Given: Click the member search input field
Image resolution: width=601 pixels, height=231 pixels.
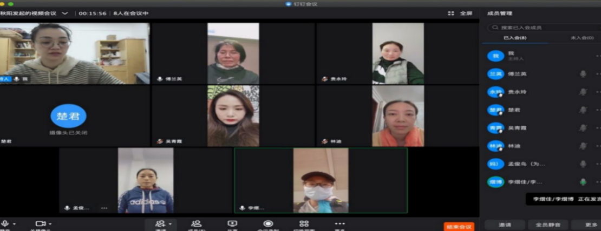Looking at the screenshot, I should pyautogui.click(x=541, y=27).
